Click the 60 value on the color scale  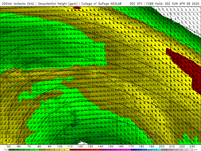coord(19,146)
